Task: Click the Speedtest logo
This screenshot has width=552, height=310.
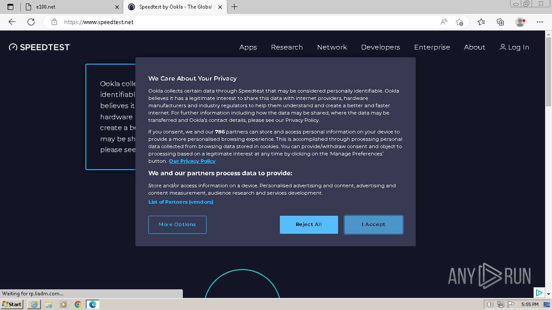Action: [40, 47]
